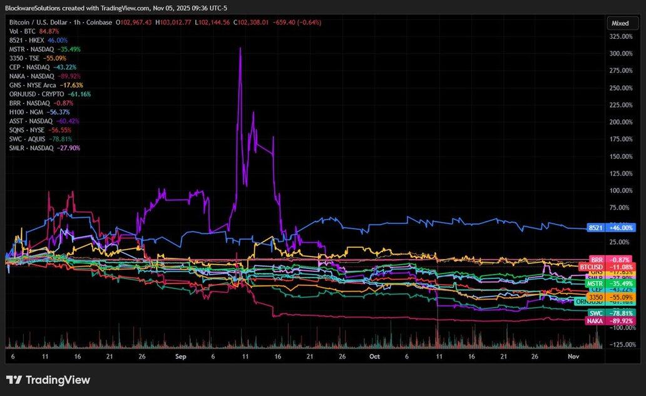Click the Sep marker on time axis
The height and width of the screenshot is (396, 646).
[x=181, y=355]
